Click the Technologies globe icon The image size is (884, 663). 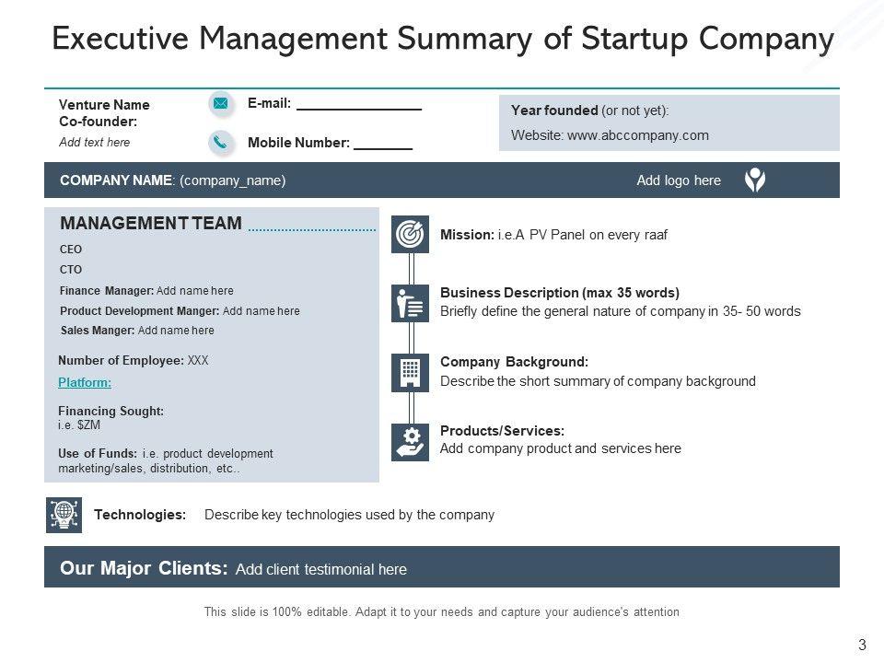pos(64,515)
